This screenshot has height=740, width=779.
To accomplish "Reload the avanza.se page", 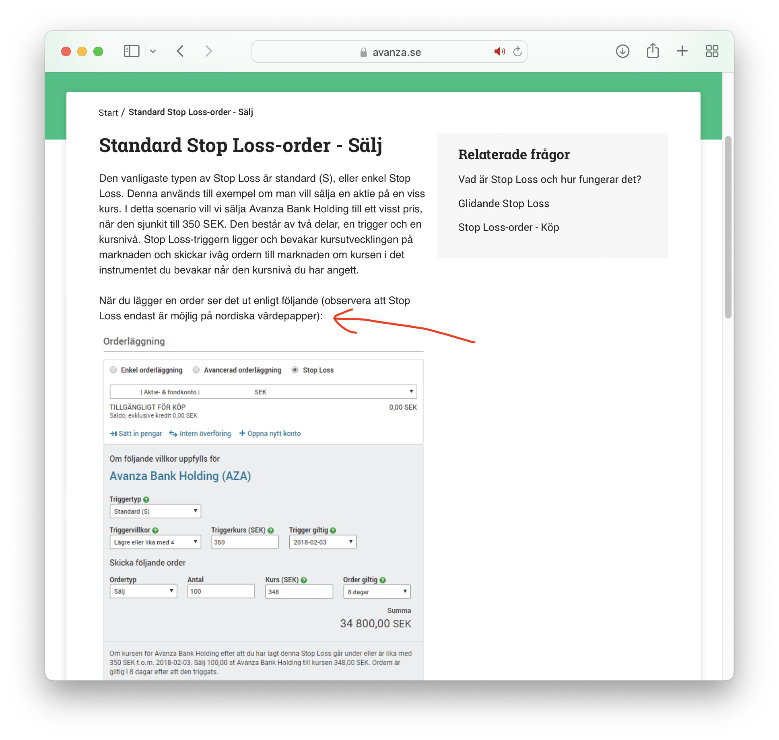I will click(x=517, y=51).
